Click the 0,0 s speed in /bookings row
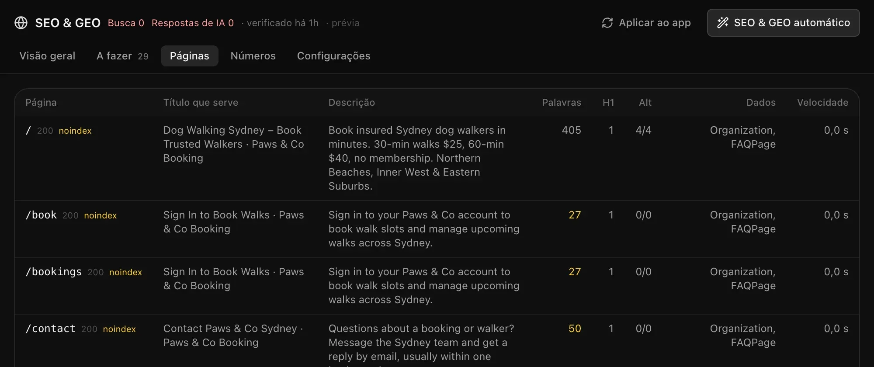This screenshot has height=367, width=874. click(x=836, y=272)
